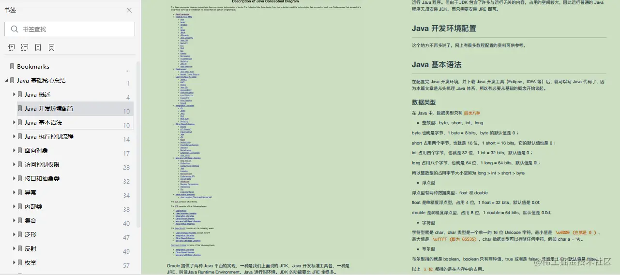620x275 pixels.
Task: Add a new bookmark via plus-bookmark icon
Action: [38, 47]
